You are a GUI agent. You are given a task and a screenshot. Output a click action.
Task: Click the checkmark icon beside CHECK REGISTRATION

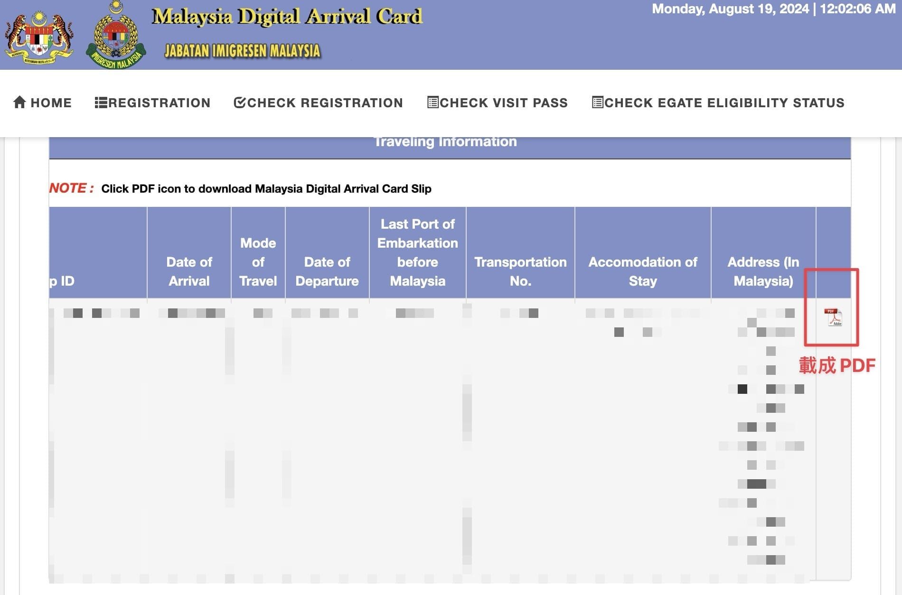[x=240, y=102]
